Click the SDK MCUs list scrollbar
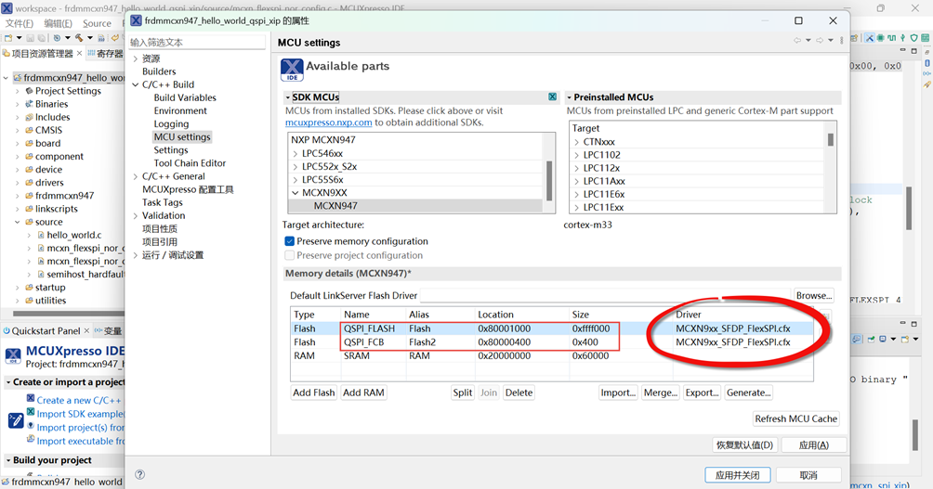The image size is (933, 489). (548, 180)
